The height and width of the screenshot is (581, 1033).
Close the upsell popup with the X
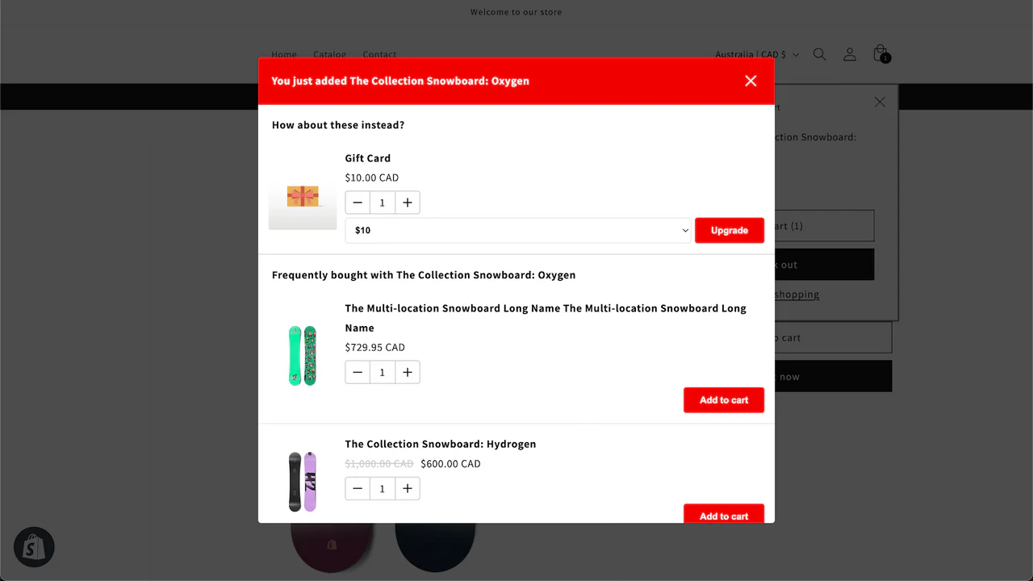tap(751, 81)
